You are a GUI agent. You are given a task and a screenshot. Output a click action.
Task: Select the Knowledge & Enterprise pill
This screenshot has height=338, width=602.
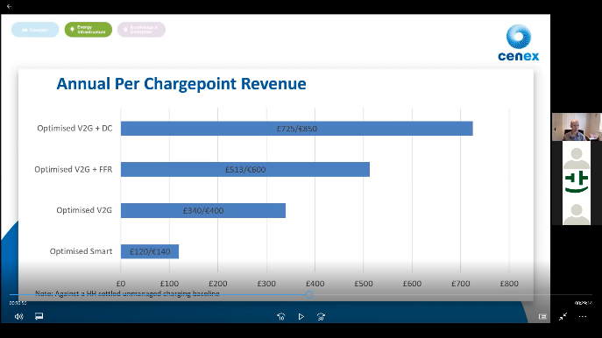click(141, 30)
